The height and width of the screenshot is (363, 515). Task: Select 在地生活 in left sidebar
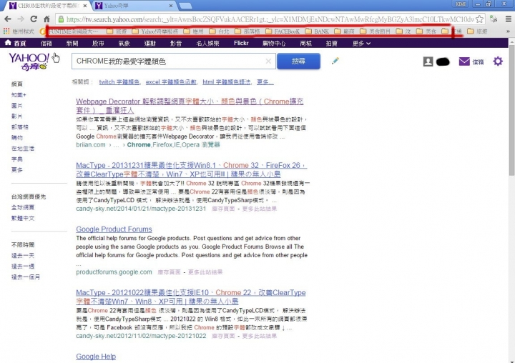(x=23, y=149)
